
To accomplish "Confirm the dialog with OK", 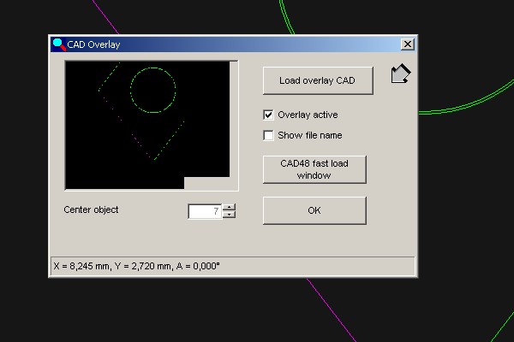I will point(314,210).
